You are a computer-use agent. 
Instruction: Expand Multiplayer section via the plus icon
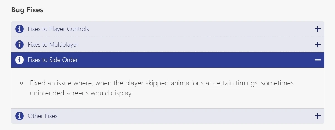coord(317,45)
